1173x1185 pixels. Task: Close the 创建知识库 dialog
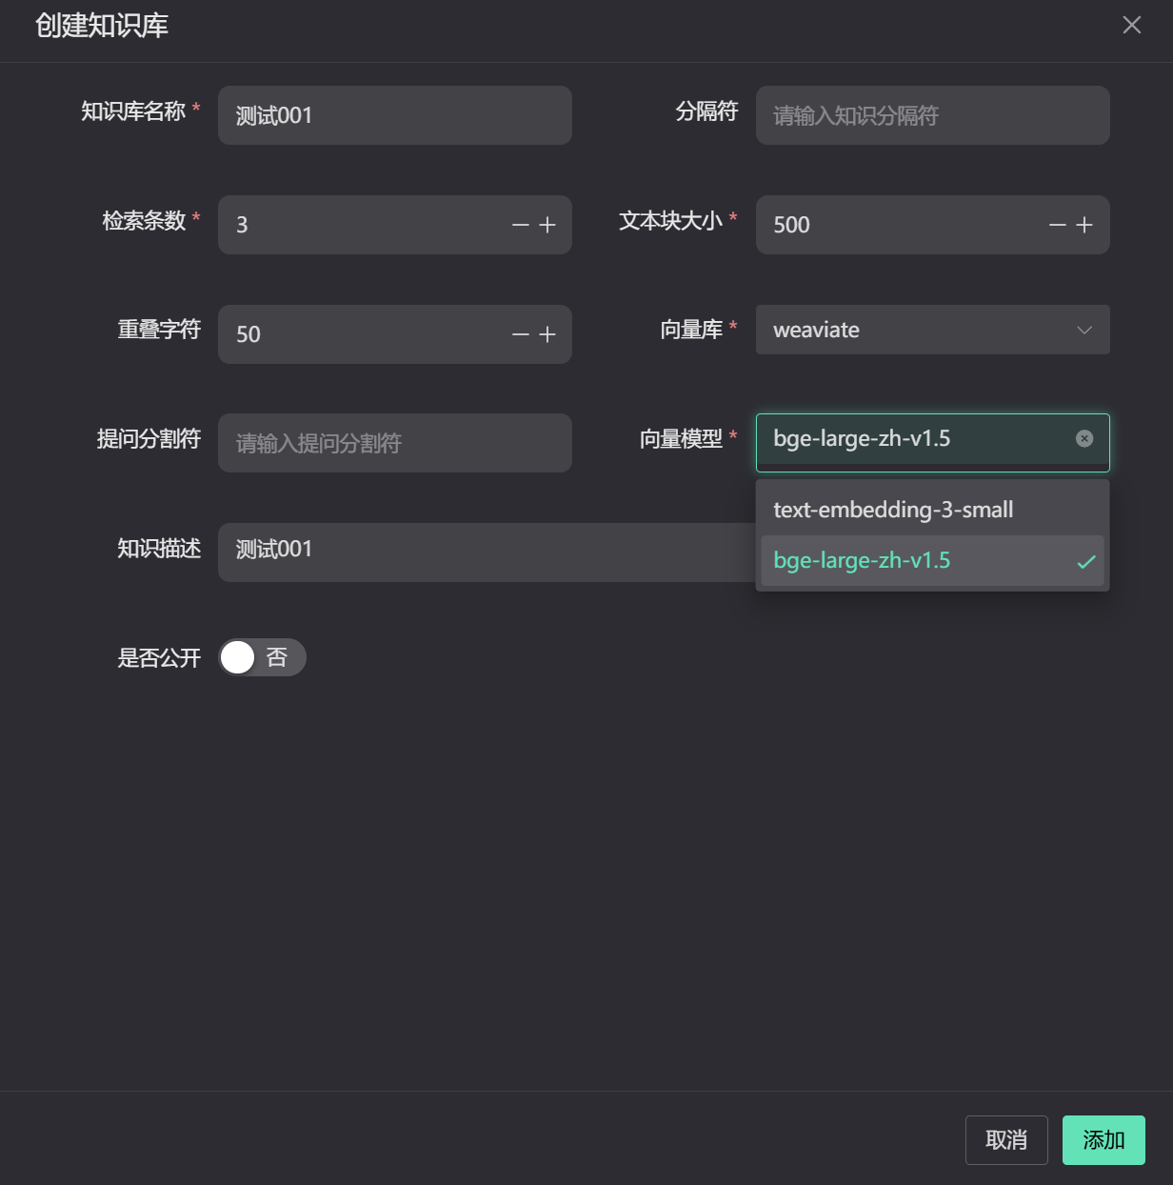(1132, 25)
